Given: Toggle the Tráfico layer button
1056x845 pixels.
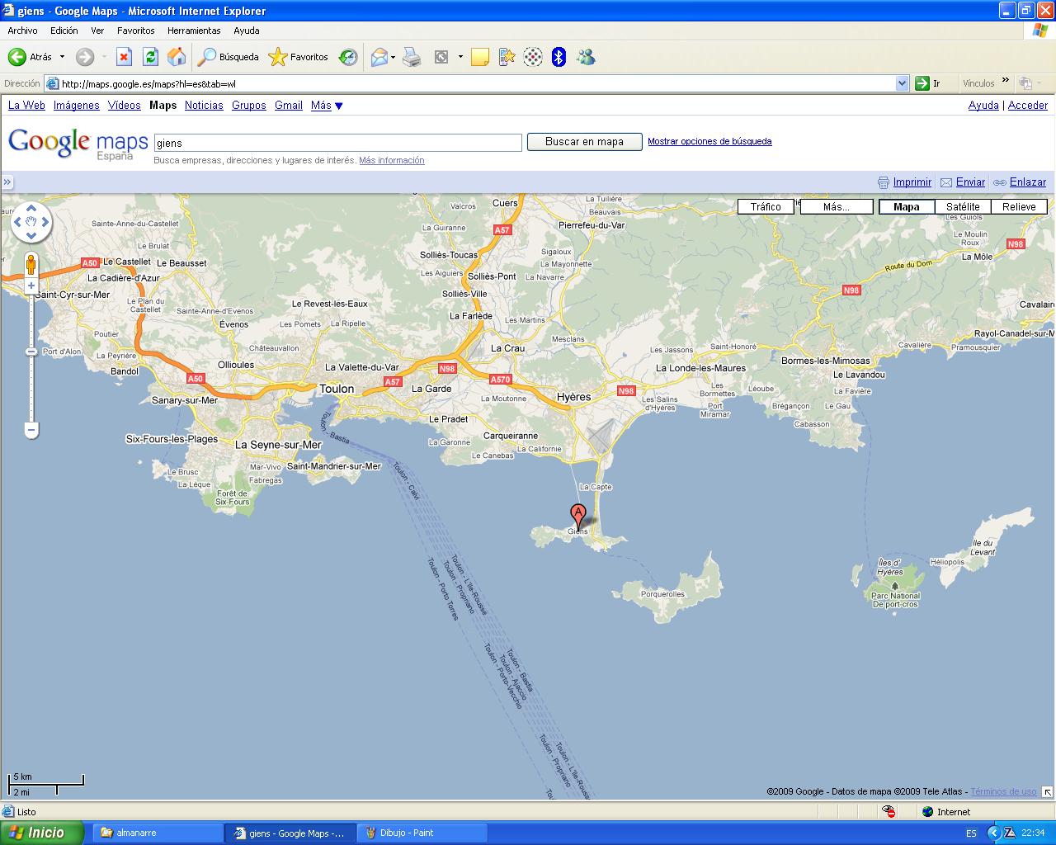Looking at the screenshot, I should click(x=766, y=207).
